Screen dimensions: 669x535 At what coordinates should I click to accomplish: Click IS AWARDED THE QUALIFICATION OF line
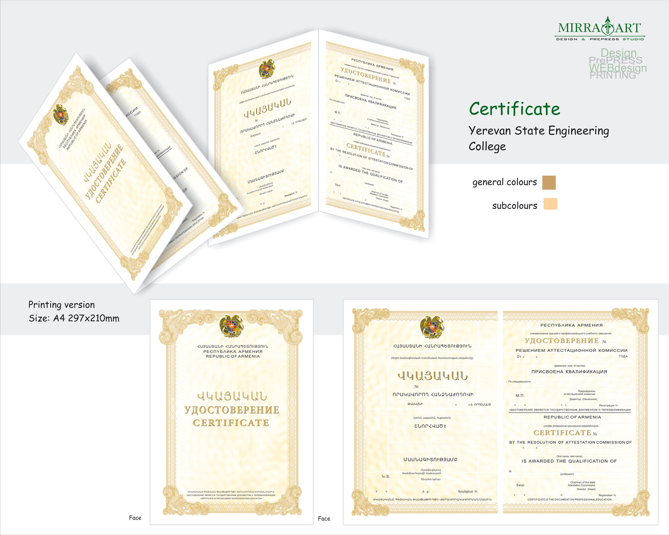pyautogui.click(x=569, y=461)
